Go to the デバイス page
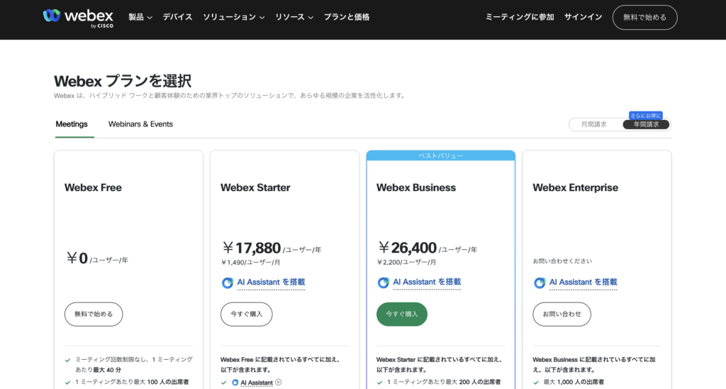 click(177, 17)
